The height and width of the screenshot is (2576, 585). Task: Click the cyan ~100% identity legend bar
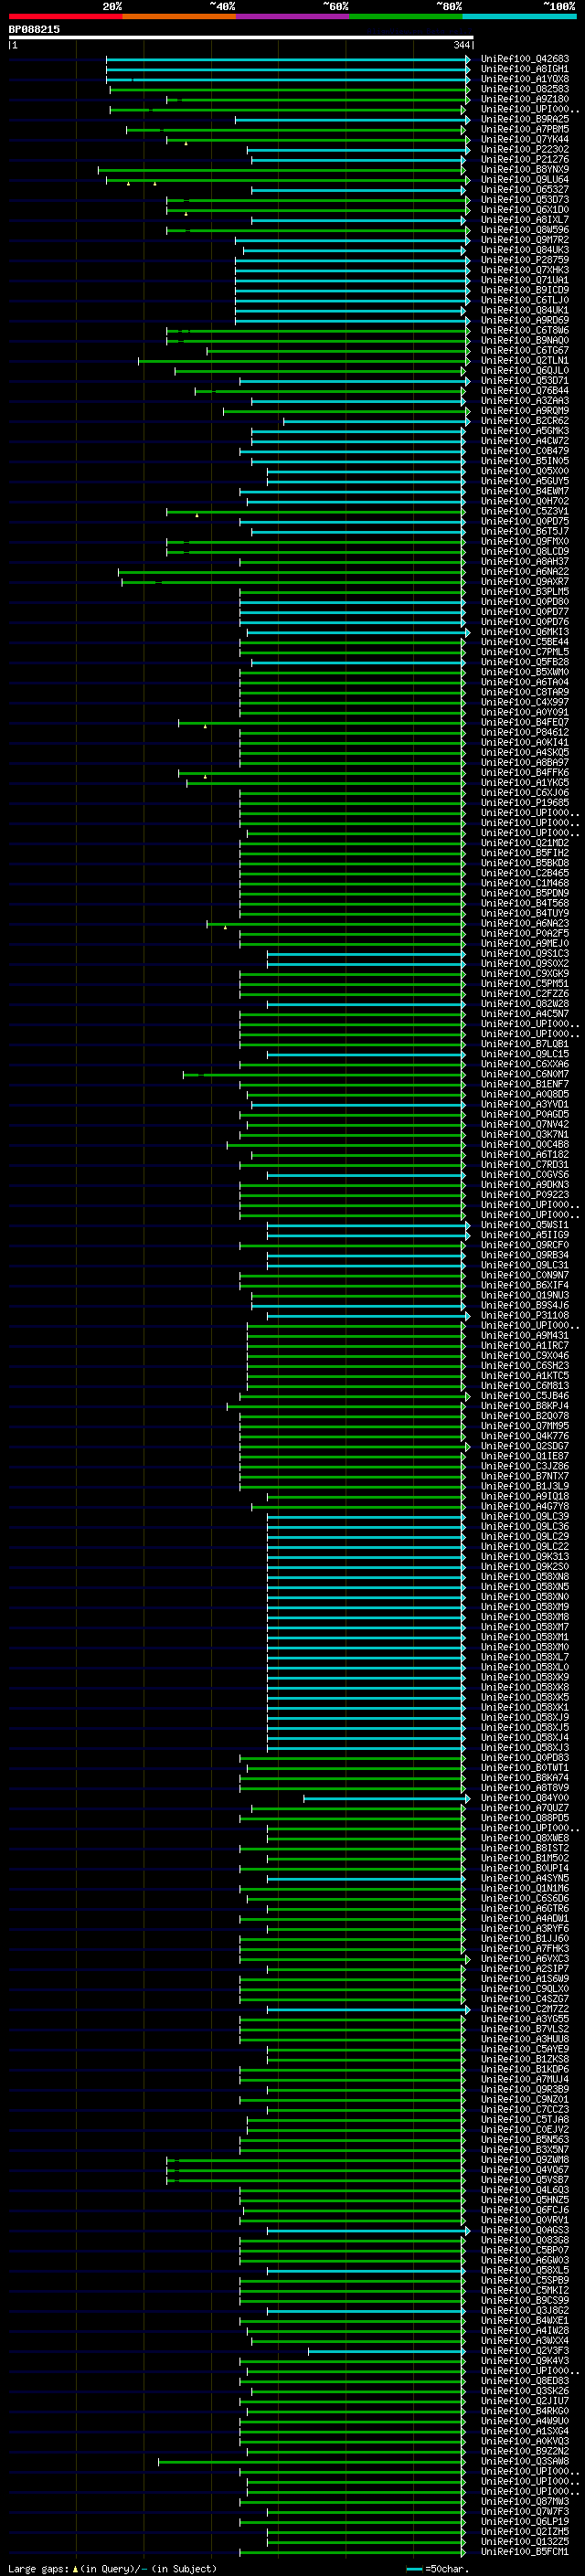[x=519, y=16]
